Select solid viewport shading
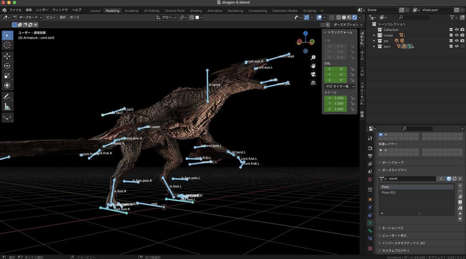This screenshot has height=259, width=466. pos(344,18)
